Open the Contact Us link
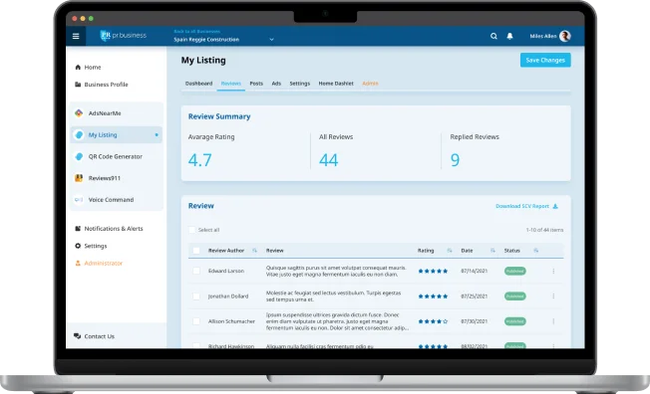Viewport: 650px width, 394px height. 99,336
